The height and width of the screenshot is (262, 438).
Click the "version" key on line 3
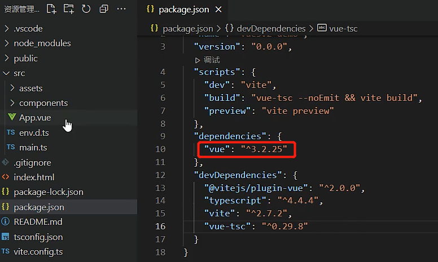217,47
